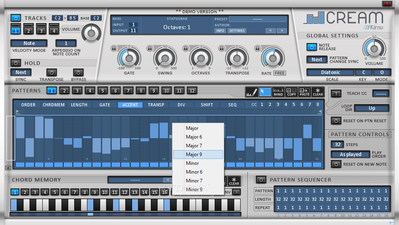Copy the pattern with COPY icon
The height and width of the screenshot is (225, 399).
click(x=291, y=92)
